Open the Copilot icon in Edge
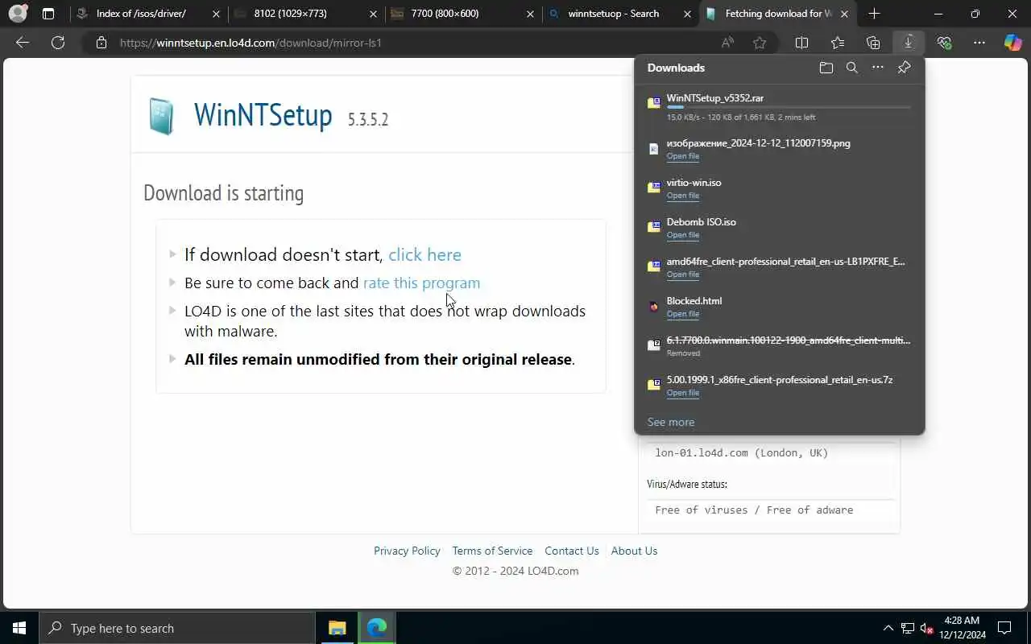The width and height of the screenshot is (1031, 644). [x=1012, y=43]
